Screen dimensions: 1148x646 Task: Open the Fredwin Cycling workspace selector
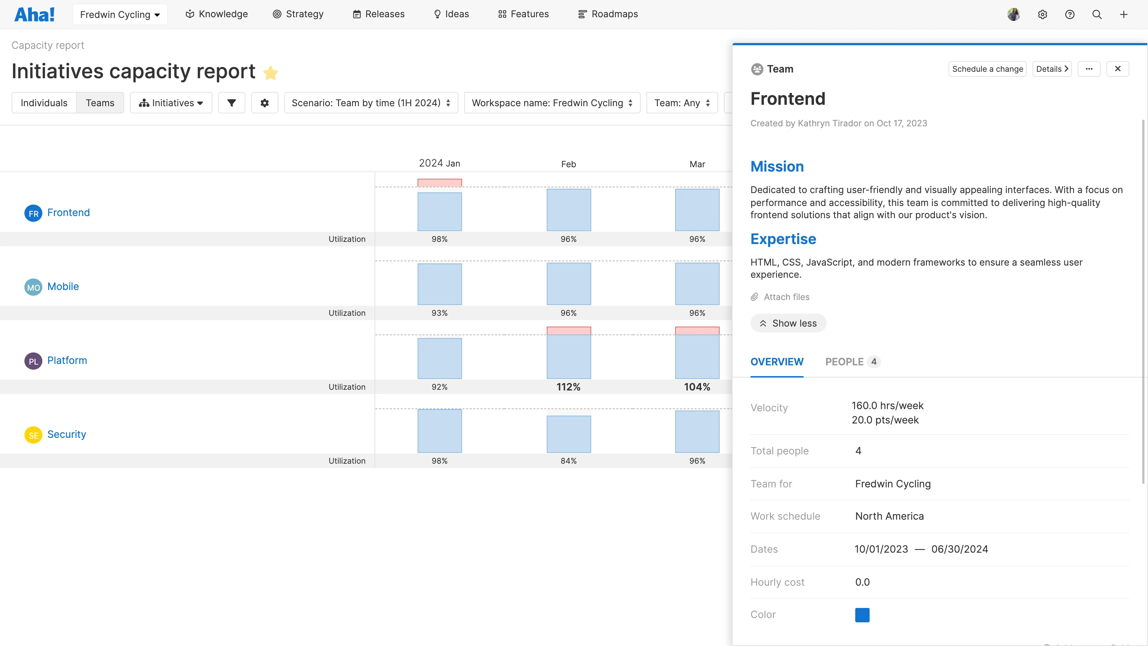tap(119, 14)
